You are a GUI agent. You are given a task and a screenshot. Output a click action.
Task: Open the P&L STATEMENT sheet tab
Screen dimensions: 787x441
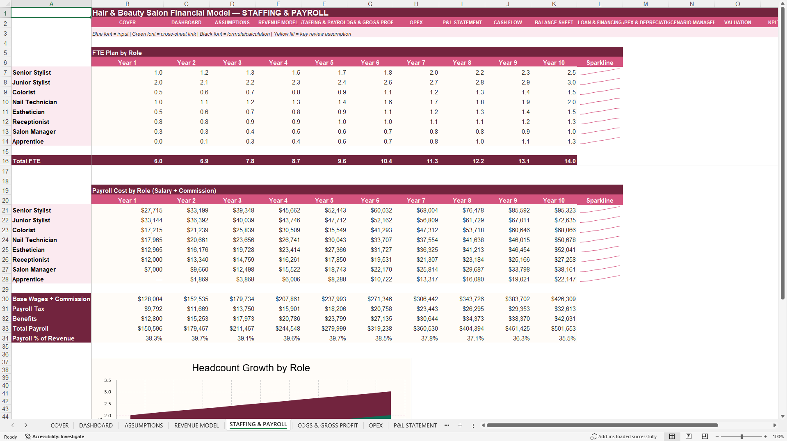coord(415,425)
